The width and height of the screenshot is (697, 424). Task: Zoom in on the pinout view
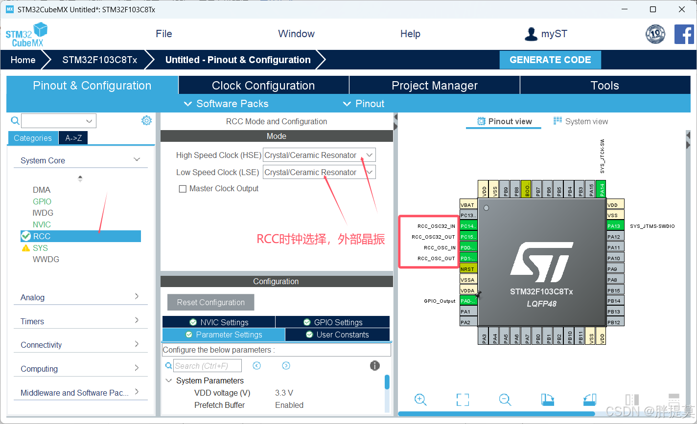[420, 400]
